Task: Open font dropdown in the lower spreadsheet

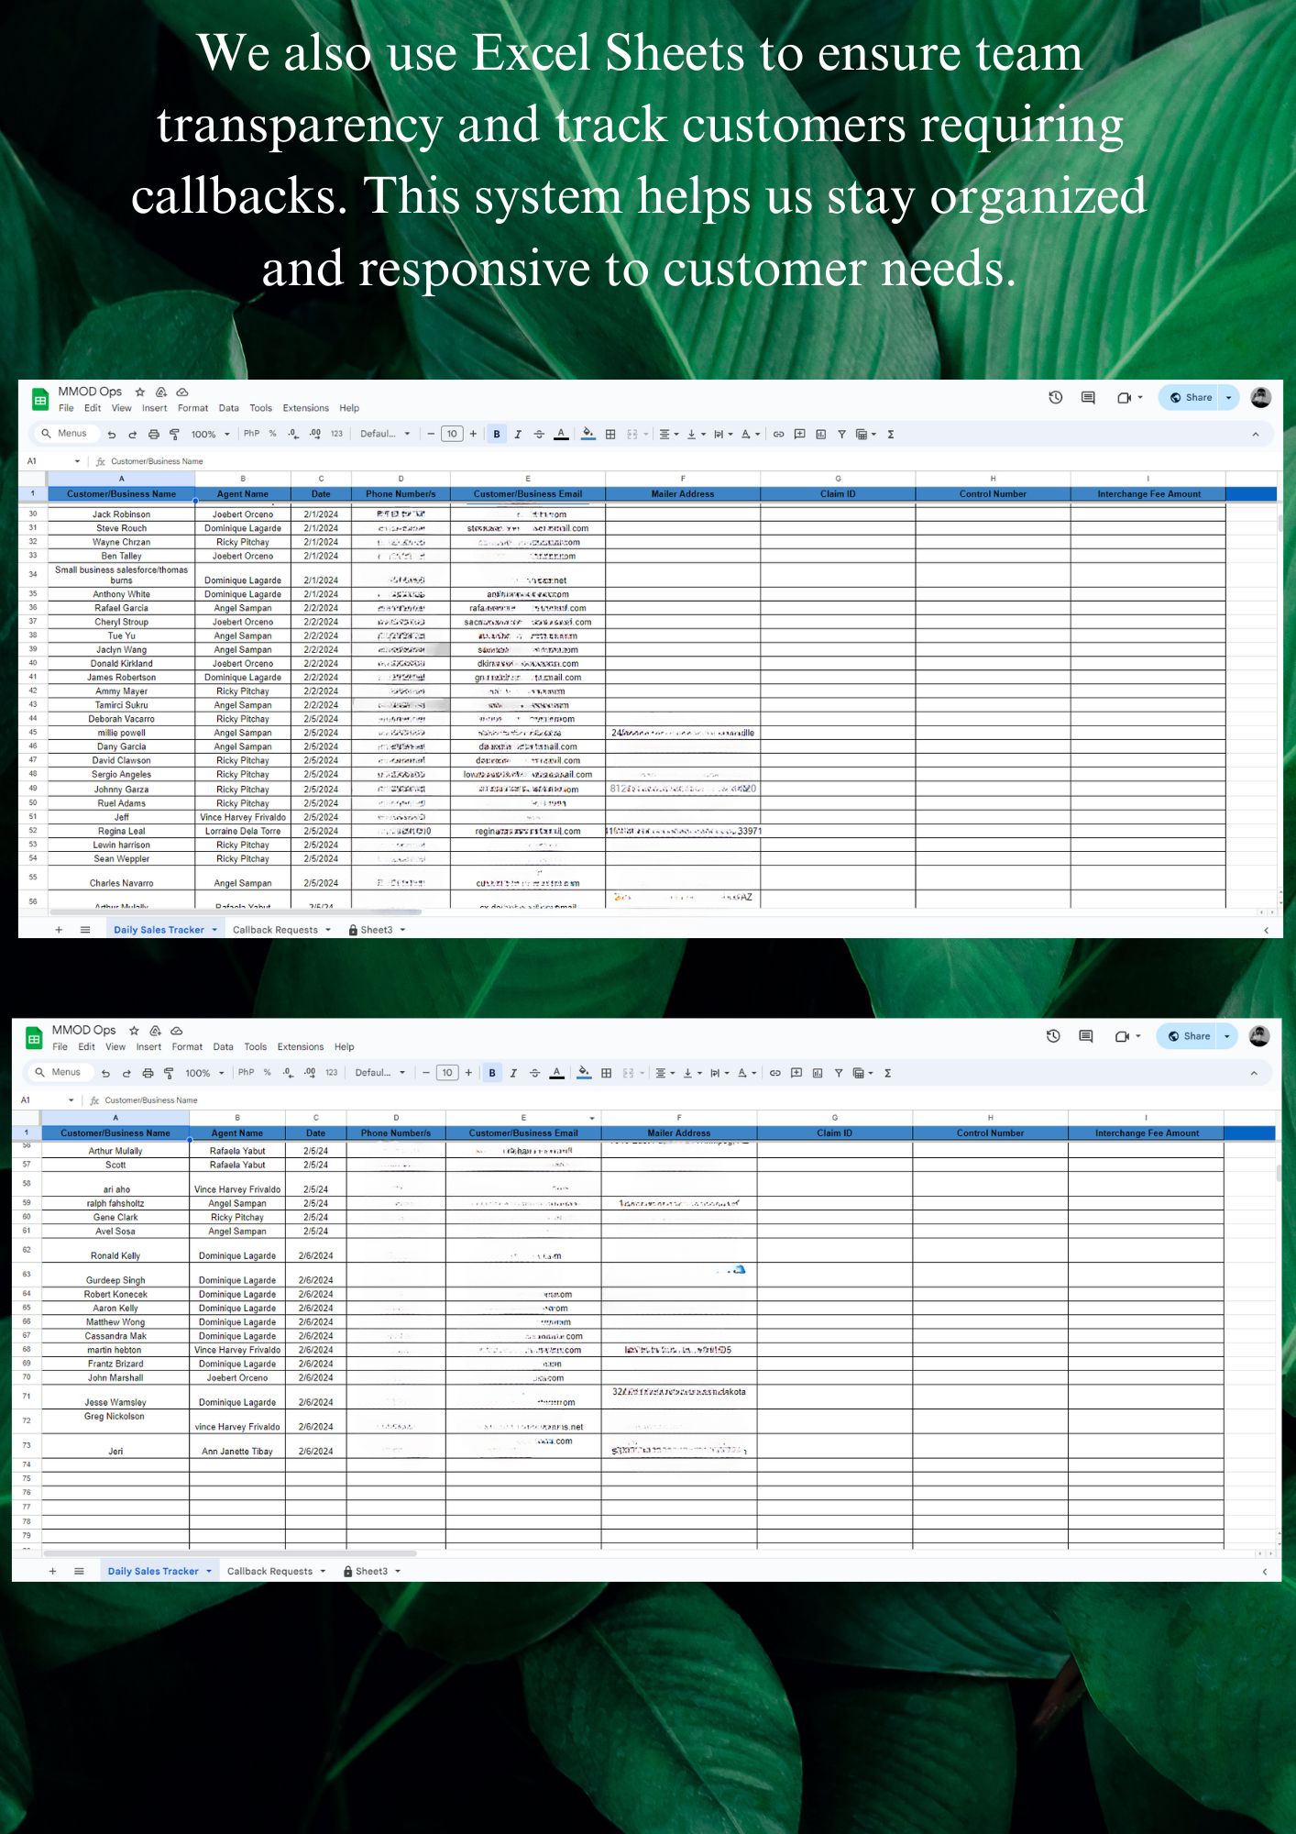Action: (379, 1073)
